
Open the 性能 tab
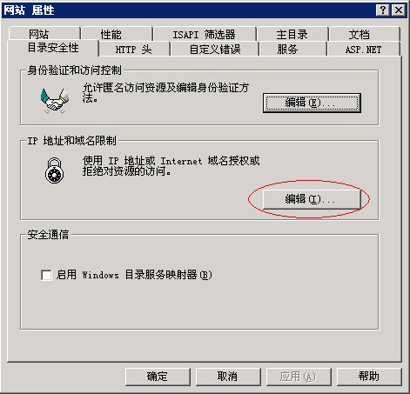click(x=117, y=34)
